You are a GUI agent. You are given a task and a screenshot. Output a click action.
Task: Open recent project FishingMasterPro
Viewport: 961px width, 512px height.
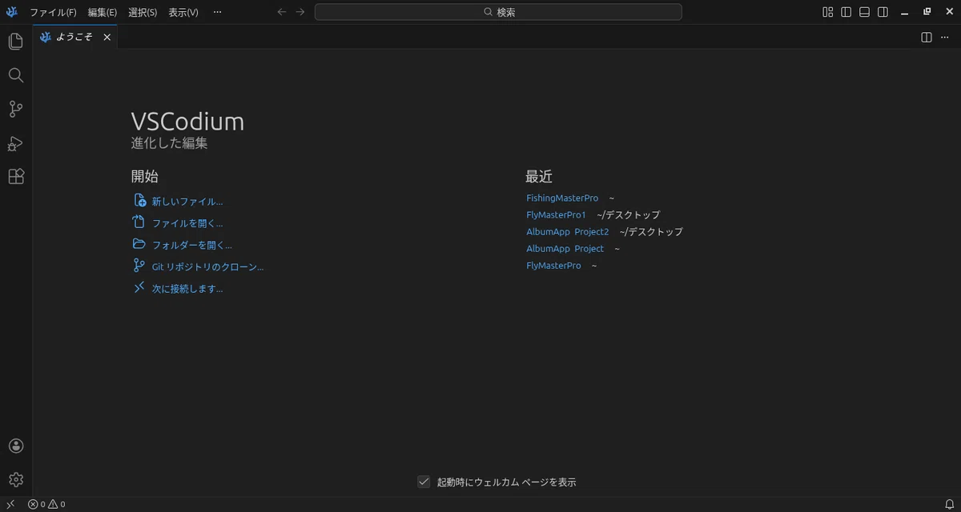point(562,198)
